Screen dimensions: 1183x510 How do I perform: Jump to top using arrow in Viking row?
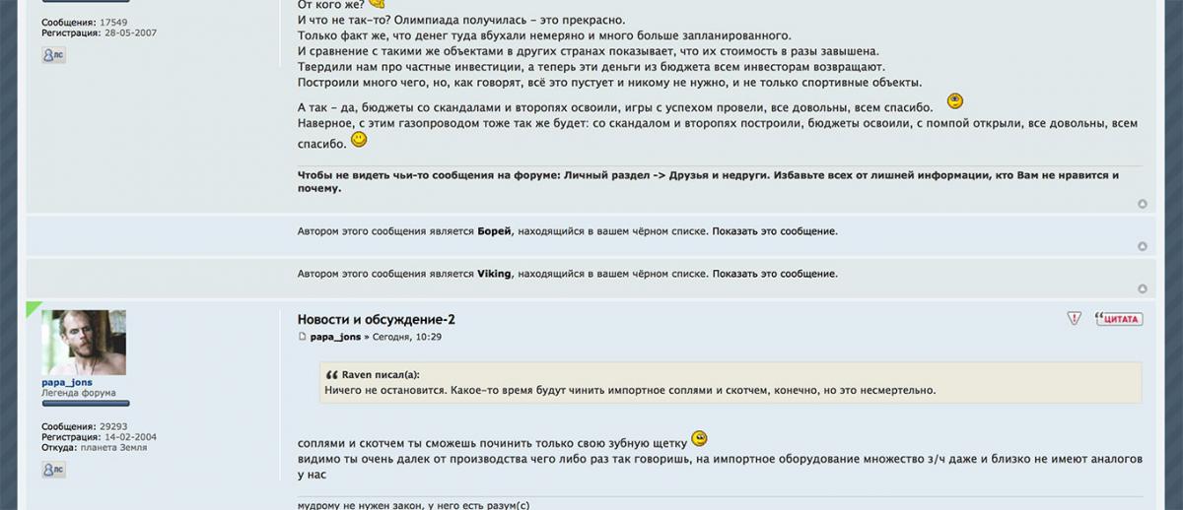pos(1143,288)
